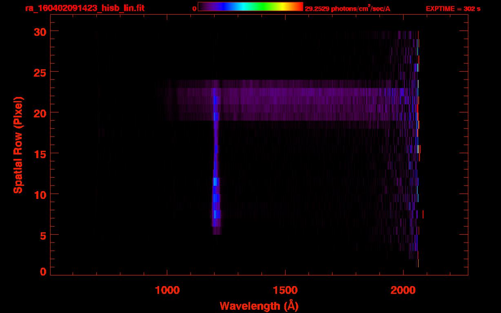Screen dimensions: 501x313
Task: Click the x-axis tick label 1500
Action: pyautogui.click(x=285, y=290)
